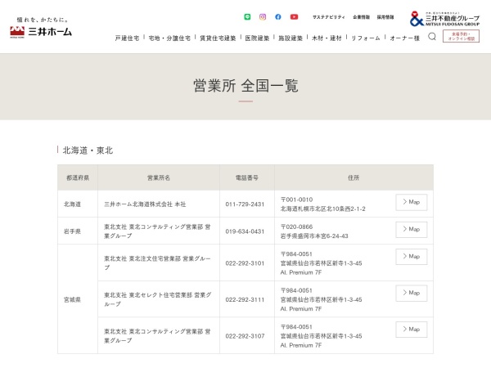This screenshot has width=491, height=368.
Task: Open the 戸建住宅 menu
Action: click(x=127, y=38)
